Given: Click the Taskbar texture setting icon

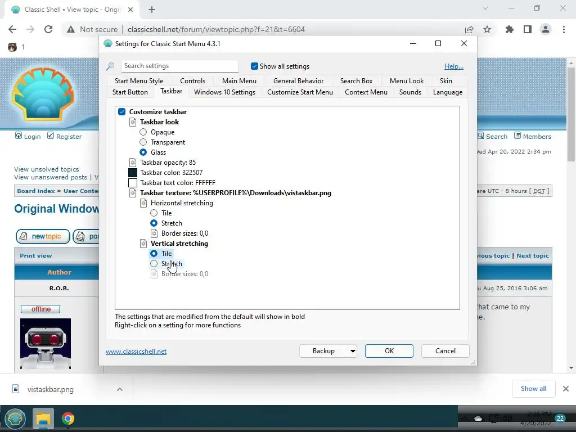Looking at the screenshot, I should (133, 193).
